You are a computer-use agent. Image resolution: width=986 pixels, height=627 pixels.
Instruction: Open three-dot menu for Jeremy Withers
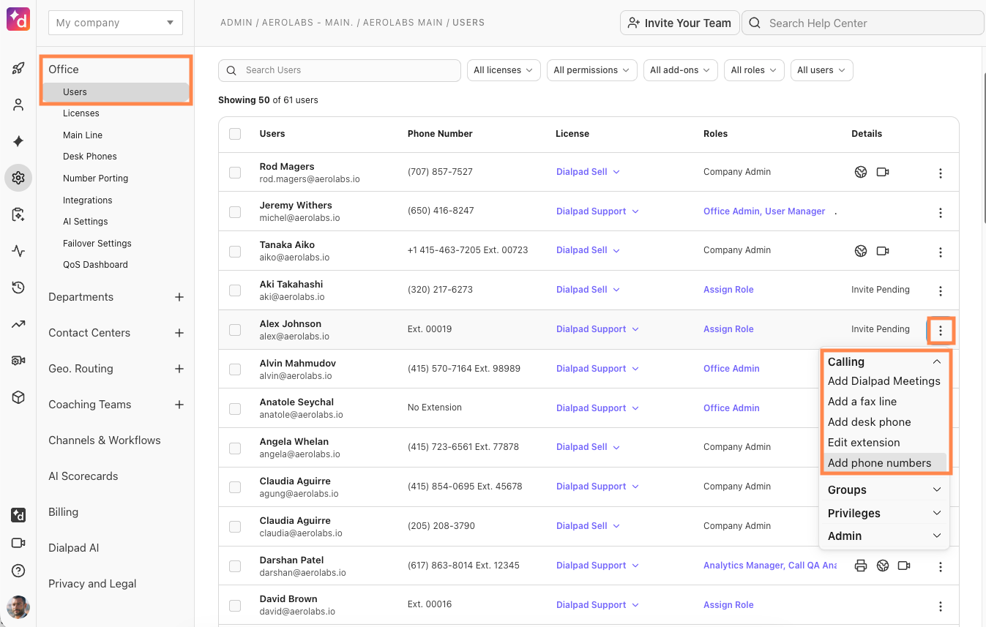[x=941, y=213]
